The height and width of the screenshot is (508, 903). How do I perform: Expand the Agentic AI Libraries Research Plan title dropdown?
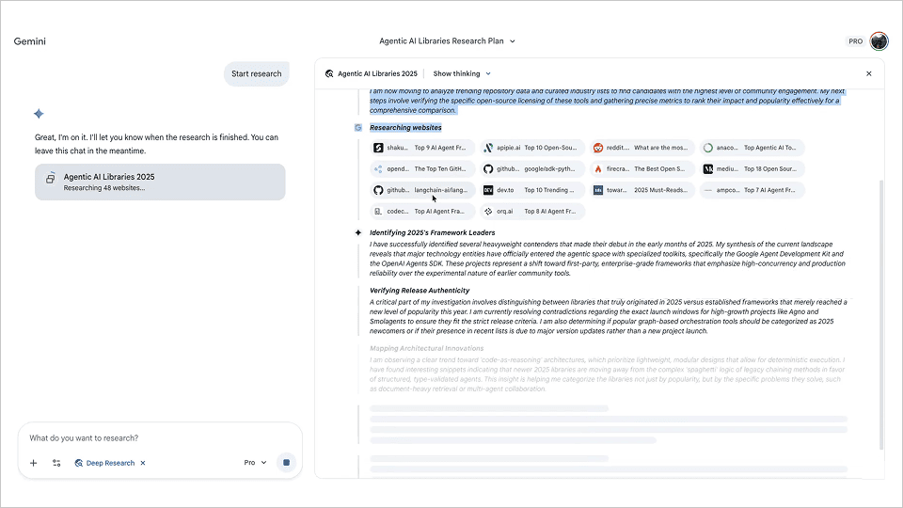click(x=447, y=41)
